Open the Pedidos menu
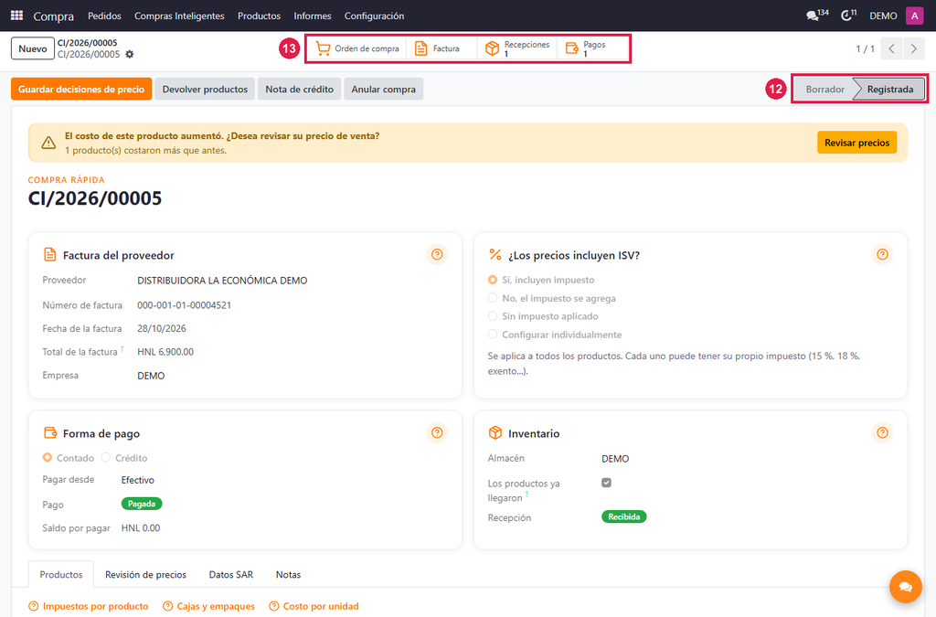 pos(104,16)
